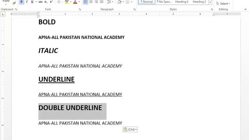This screenshot has height=140, width=249.
Task: Open Line and Paragraph Spacing
Action: coord(109,2)
